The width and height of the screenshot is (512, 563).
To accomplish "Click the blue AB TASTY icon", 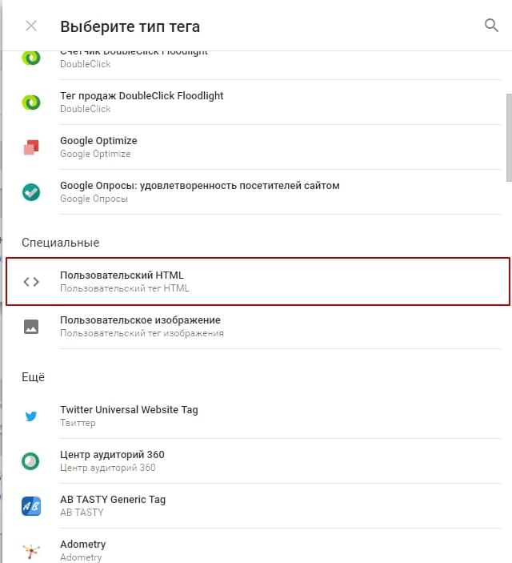I will click(x=31, y=506).
